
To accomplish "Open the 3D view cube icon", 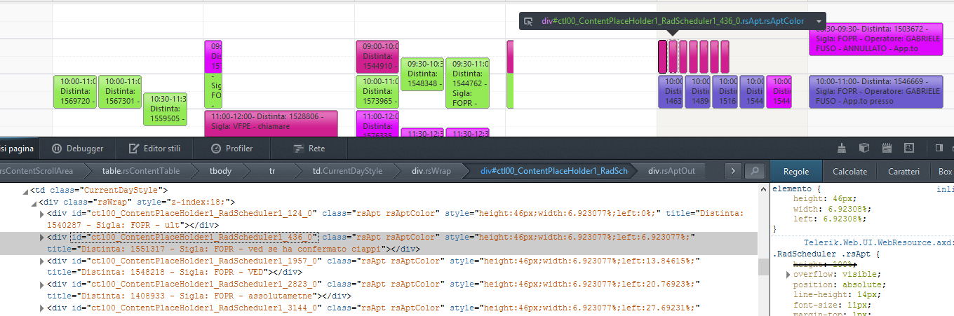I will coord(864,148).
